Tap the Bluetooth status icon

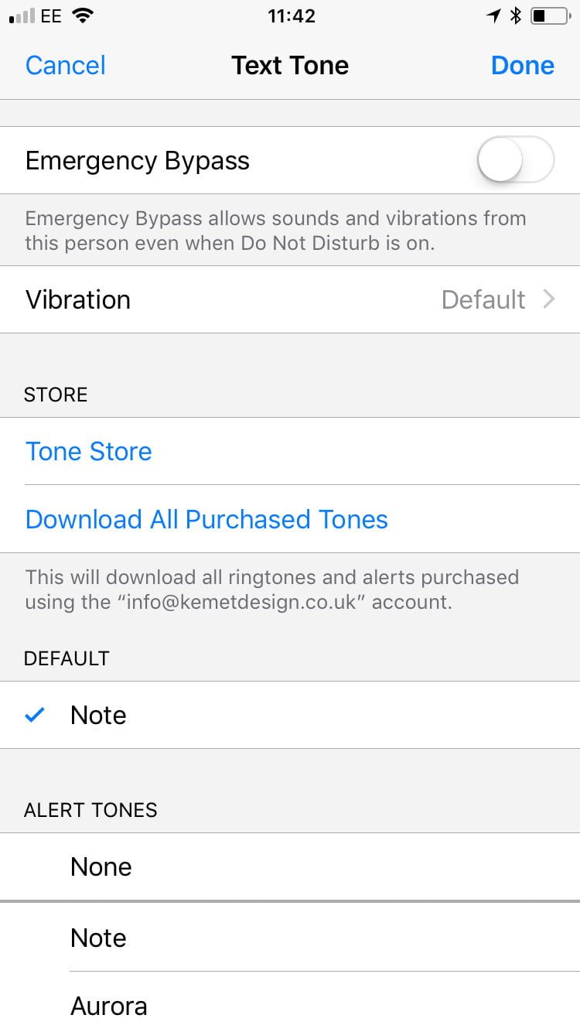tap(516, 16)
